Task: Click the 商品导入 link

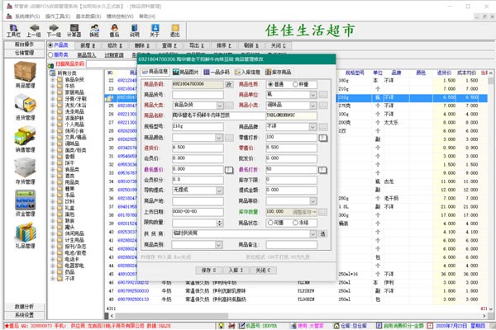Action: click(x=87, y=55)
